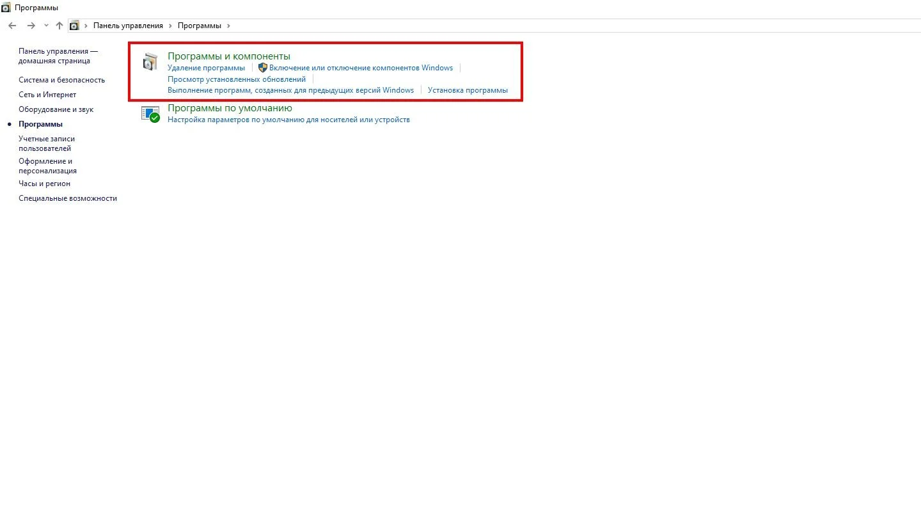The image size is (921, 518).
Task: Go up one level with Up arrow
Action: [x=59, y=26]
